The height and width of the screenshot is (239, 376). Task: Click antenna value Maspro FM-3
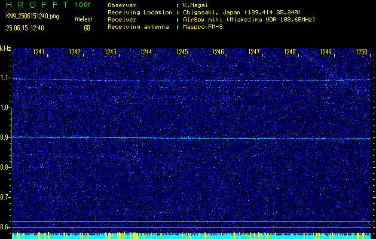click(203, 27)
